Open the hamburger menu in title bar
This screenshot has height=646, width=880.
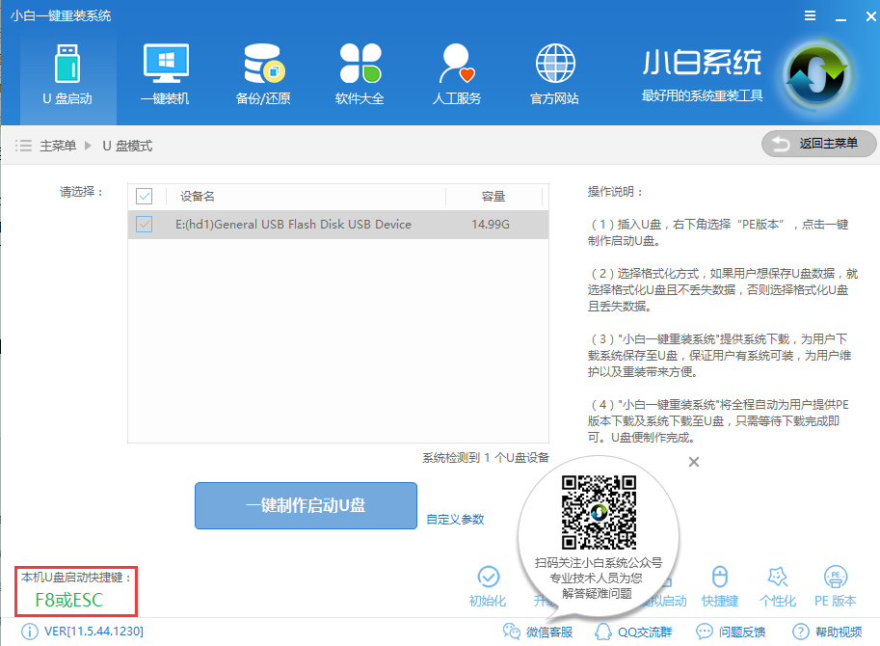809,15
